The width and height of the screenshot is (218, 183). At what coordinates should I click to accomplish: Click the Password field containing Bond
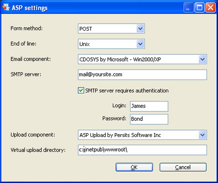click(149, 119)
